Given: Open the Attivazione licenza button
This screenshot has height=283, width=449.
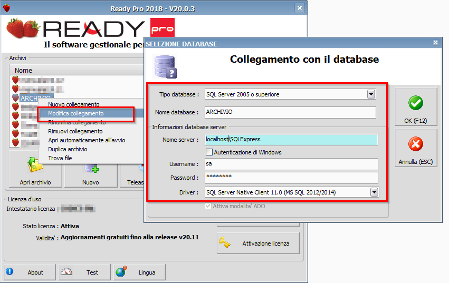Looking at the screenshot, I should pos(258,243).
